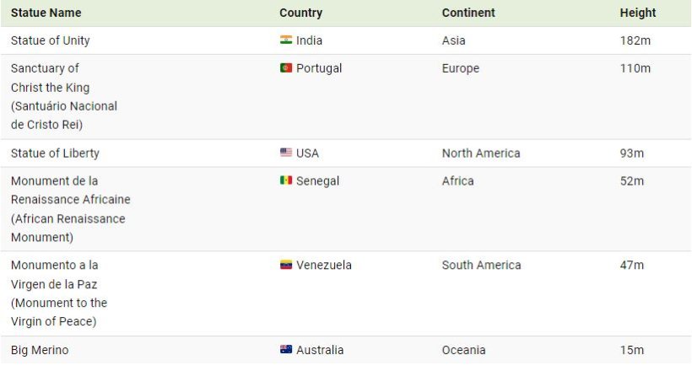Click the Venezuela flag icon
This screenshot has height=371, width=692.
pyautogui.click(x=286, y=265)
